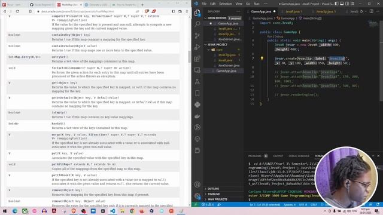Open the browser sidebar panel icon
Image resolution: width=383 pixels, height=215 pixels.
click(x=173, y=11)
